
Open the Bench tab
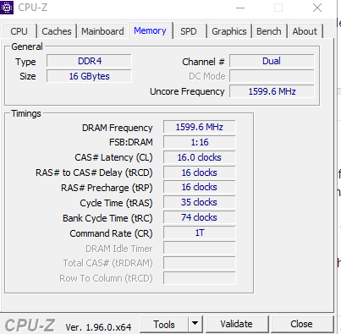pyautogui.click(x=269, y=31)
